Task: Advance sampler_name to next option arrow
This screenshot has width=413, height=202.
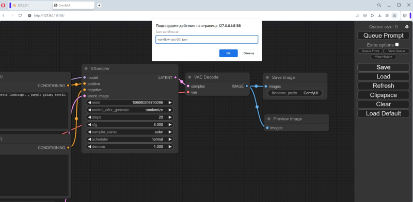Action: tap(170, 132)
